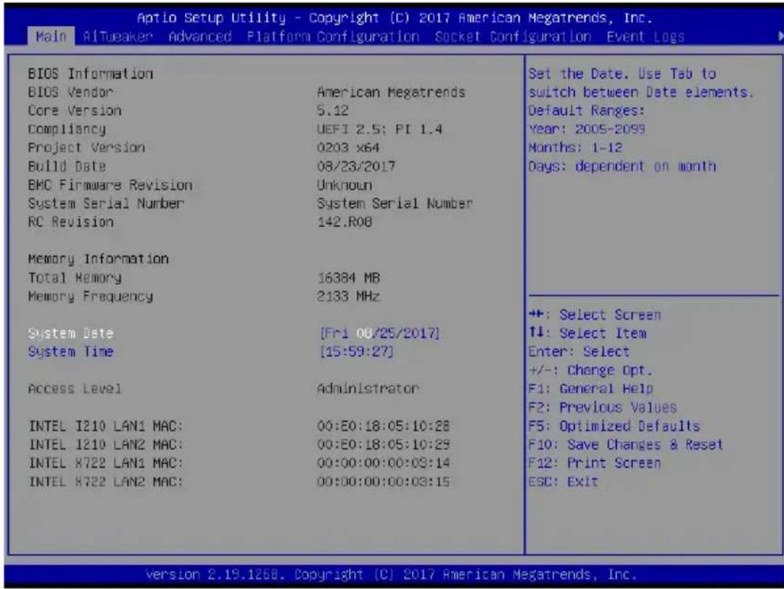Click the American Megatrends vendor value
The image size is (784, 589).
(x=391, y=92)
